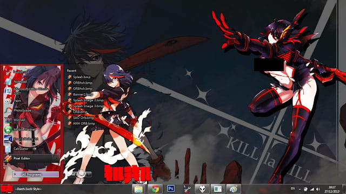
Task: Click the Show desktop strip
Action: tap(344, 189)
